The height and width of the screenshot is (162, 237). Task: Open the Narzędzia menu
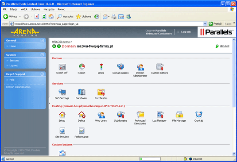point(49,9)
